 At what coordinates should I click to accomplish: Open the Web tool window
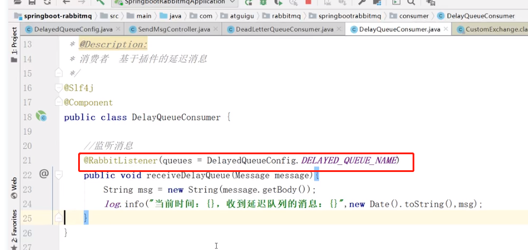[14, 188]
